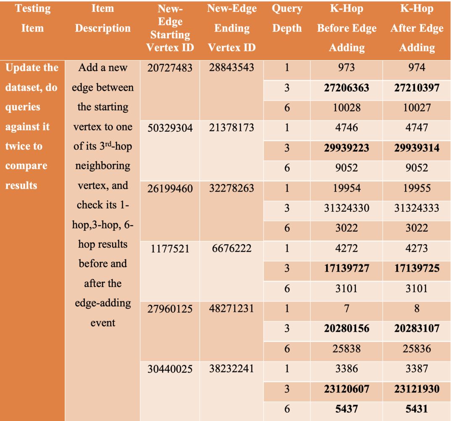Select the cell containing 6676222
Viewport: 451px width, 421px height.
click(232, 248)
